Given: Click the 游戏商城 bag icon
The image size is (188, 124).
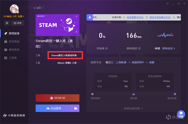Looking at the screenshot, I should point(6,42).
